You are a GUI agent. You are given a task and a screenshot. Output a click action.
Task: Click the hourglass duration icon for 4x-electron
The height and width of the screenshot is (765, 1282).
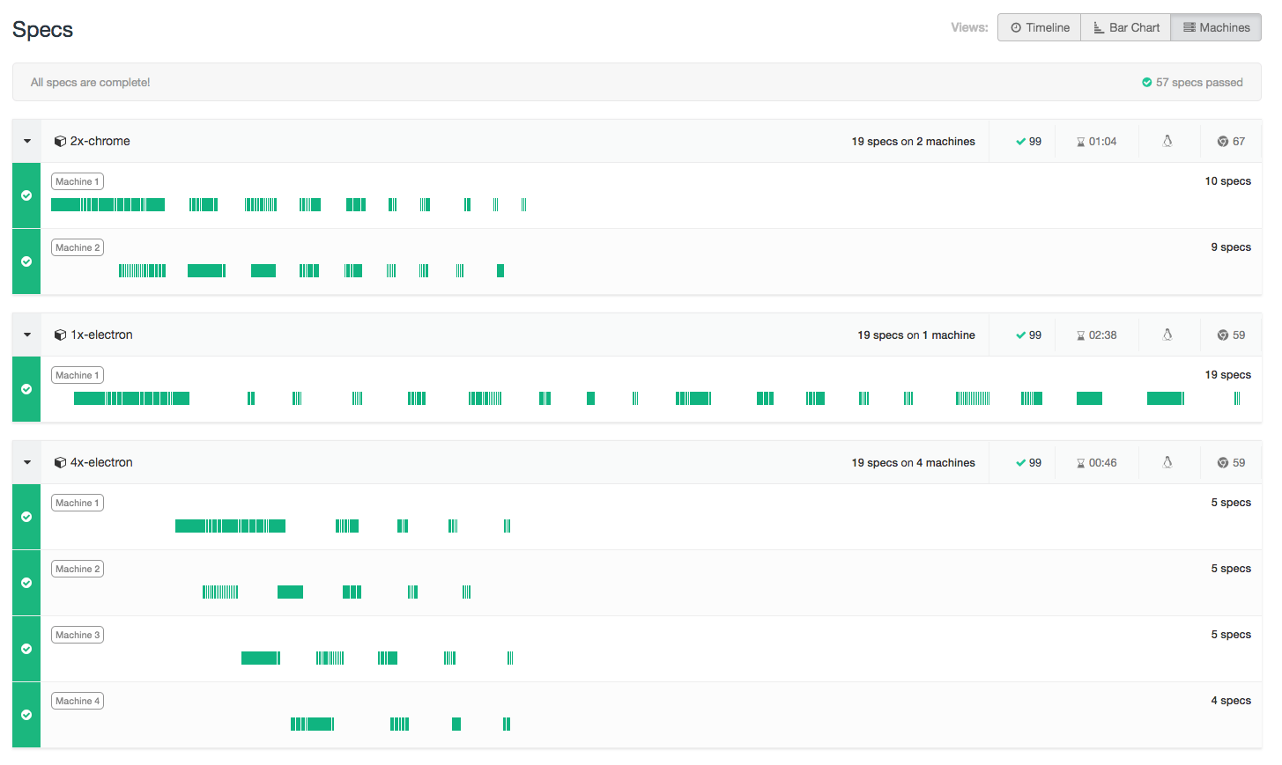tap(1081, 463)
